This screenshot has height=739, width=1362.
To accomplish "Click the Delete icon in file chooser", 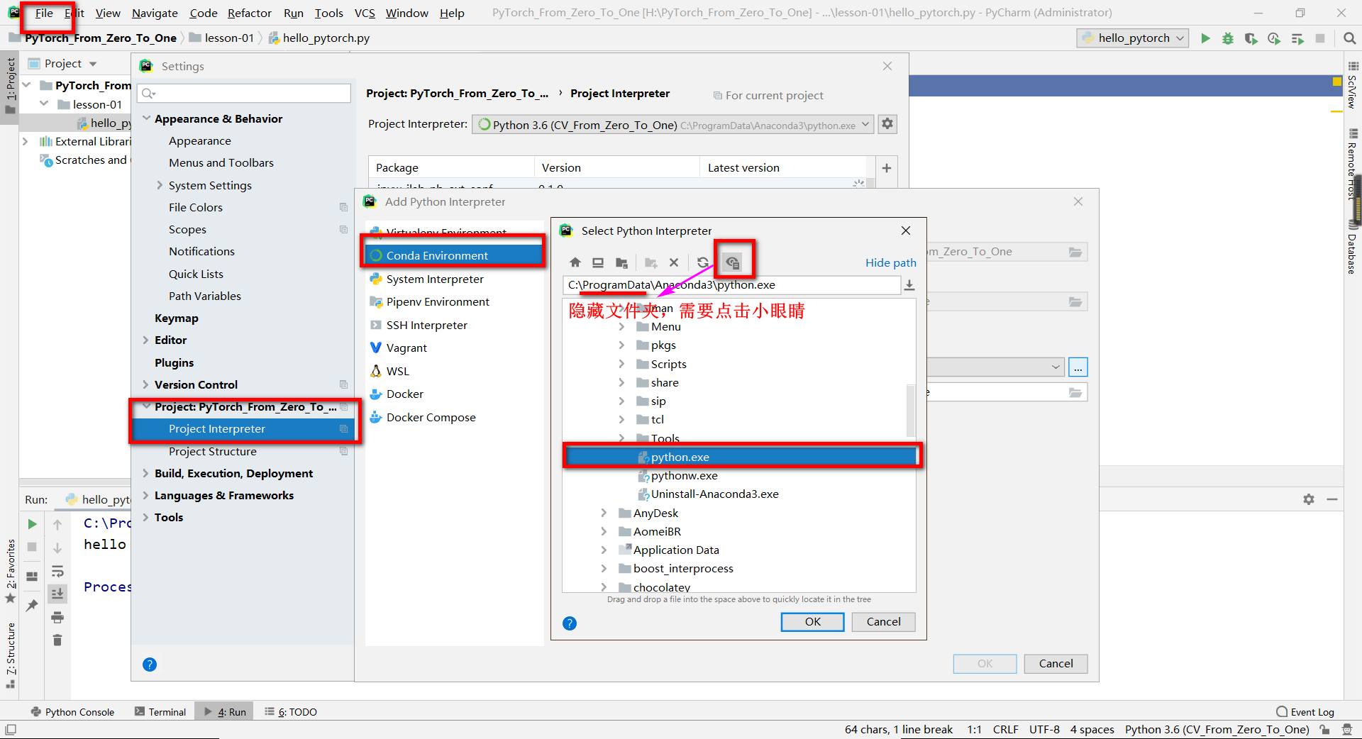I will [674, 262].
